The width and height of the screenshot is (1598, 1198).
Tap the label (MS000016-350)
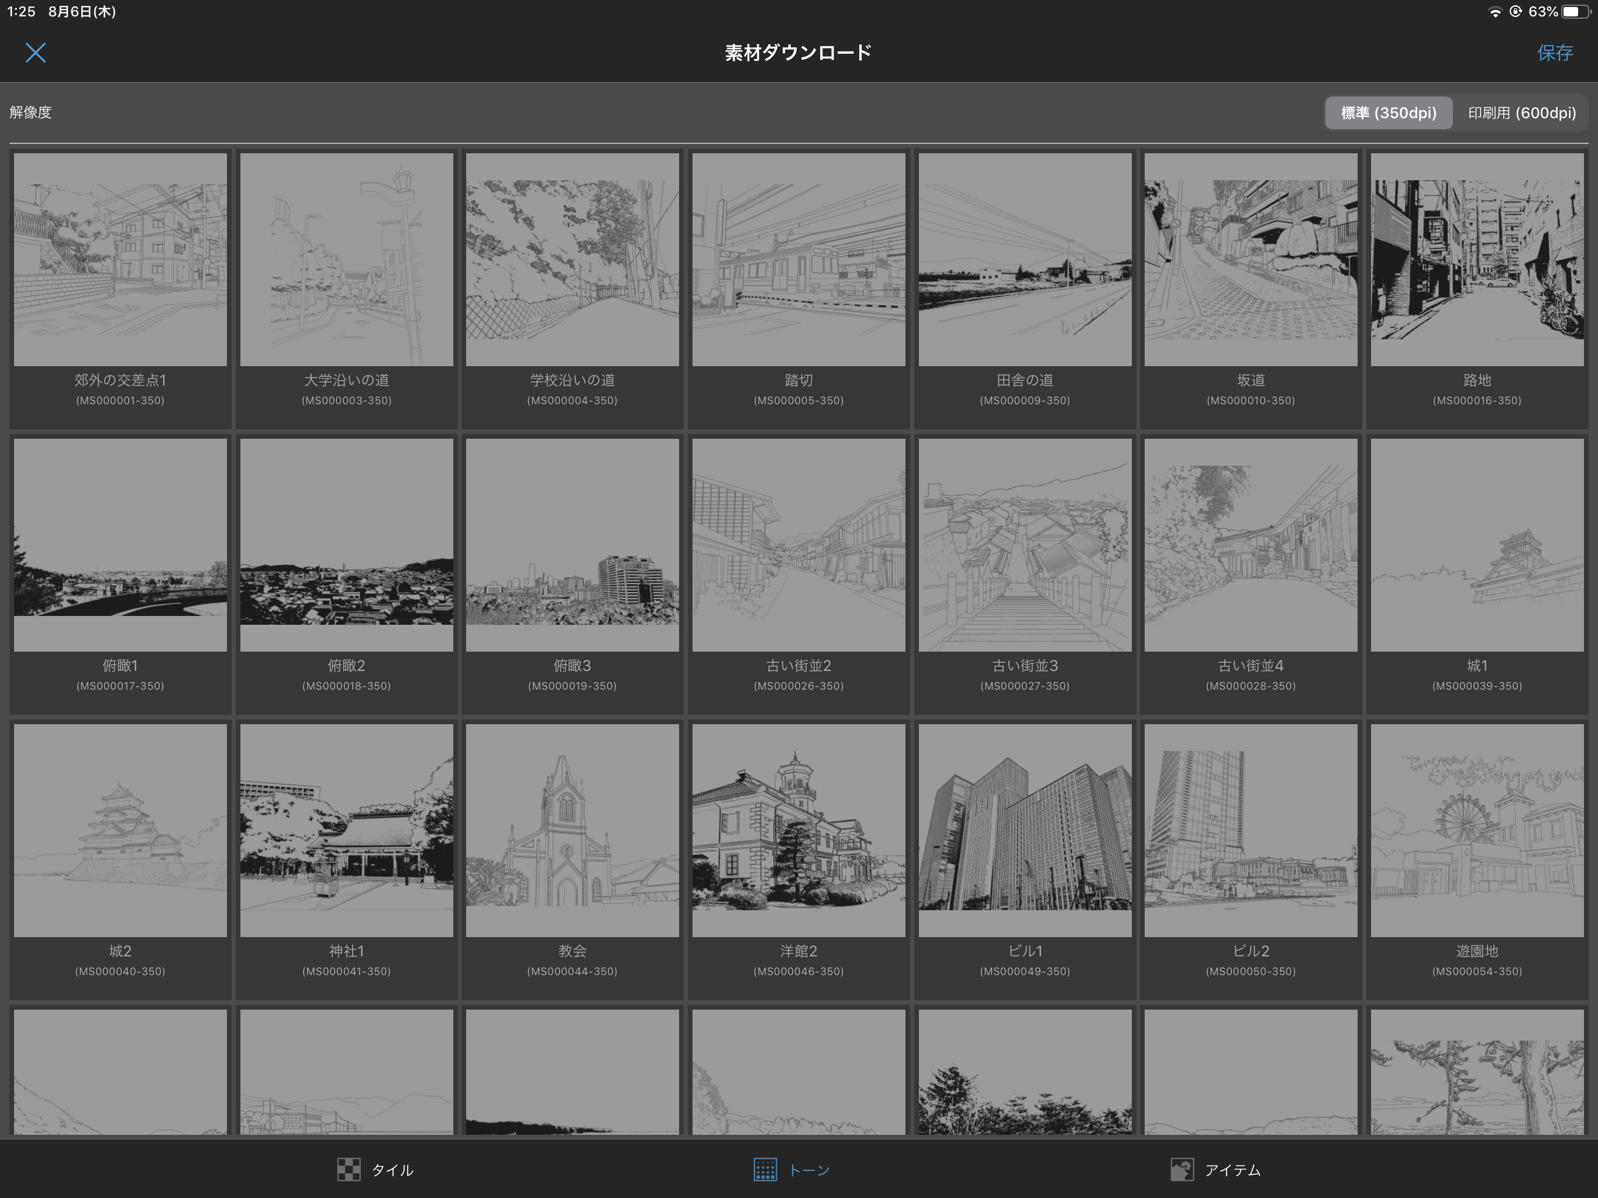coord(1477,400)
